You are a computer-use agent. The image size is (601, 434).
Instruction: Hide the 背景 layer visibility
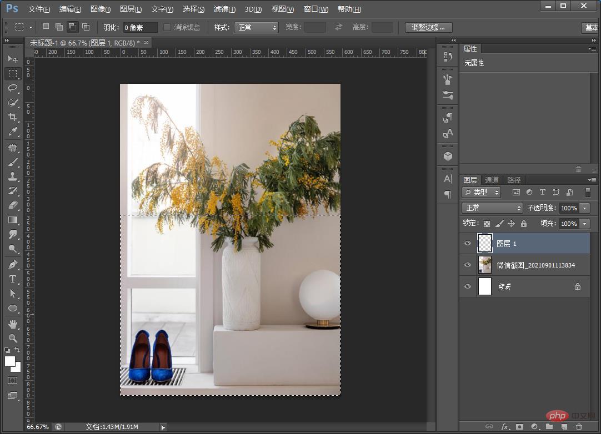coord(468,286)
